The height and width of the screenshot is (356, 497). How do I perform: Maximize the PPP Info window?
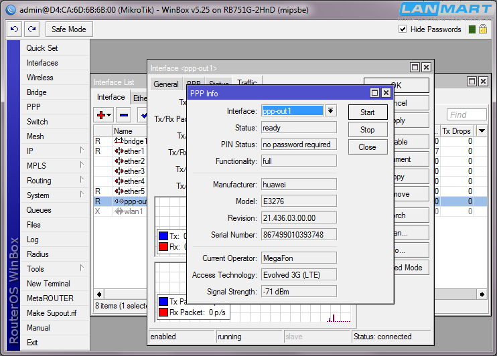[374, 93]
